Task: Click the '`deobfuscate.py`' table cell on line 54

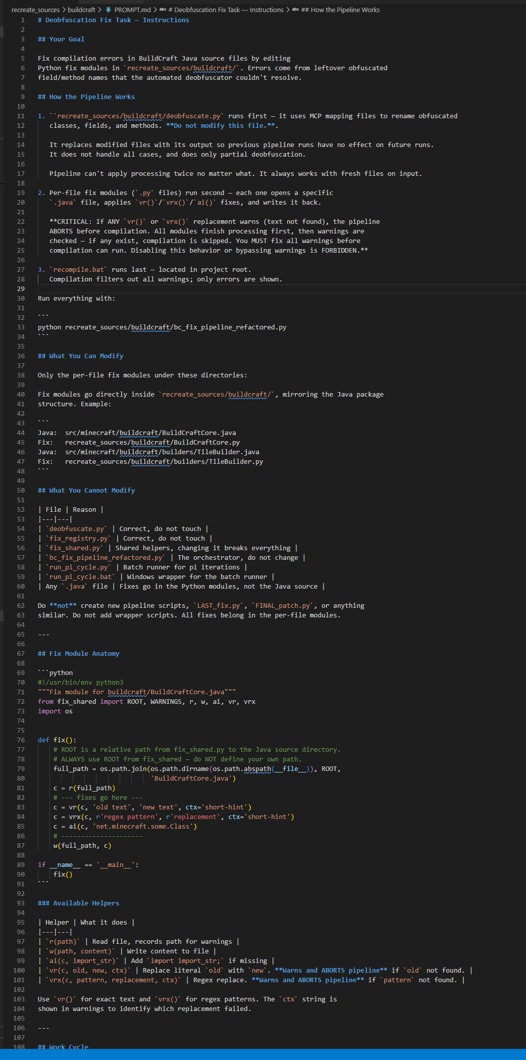Action: coord(77,529)
